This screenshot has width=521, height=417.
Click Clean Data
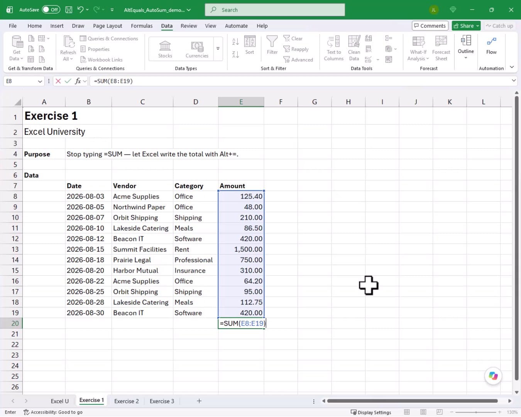tap(354, 48)
